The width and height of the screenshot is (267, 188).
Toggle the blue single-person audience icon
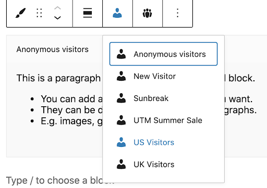[x=117, y=13]
